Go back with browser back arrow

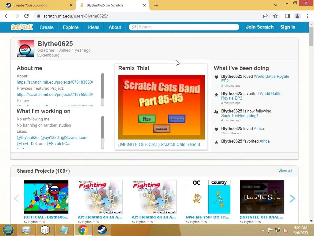tap(7, 16)
